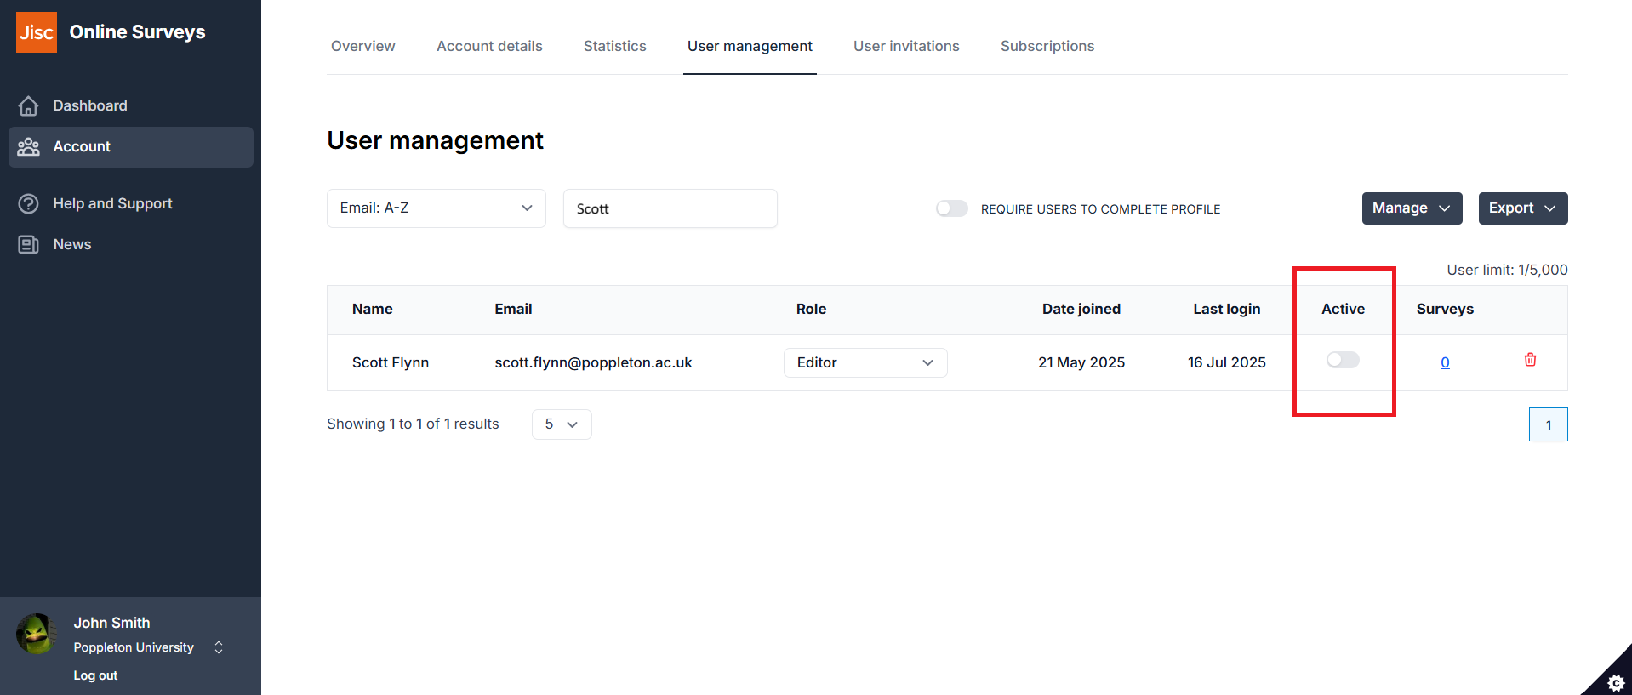This screenshot has width=1632, height=695.
Task: Click the Help and Support question icon
Action: coord(29,204)
